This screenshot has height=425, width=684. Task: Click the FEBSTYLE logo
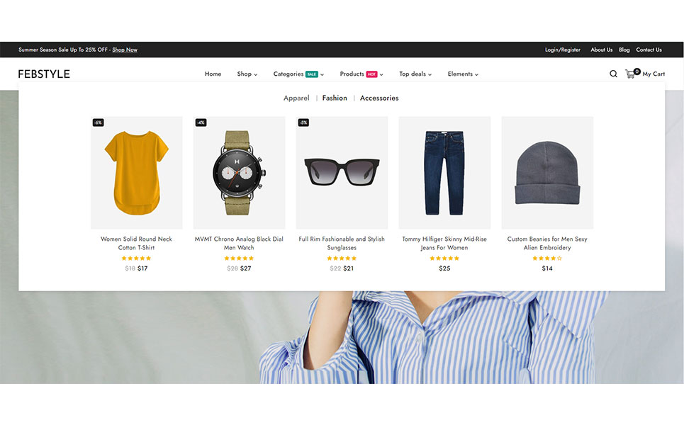pos(44,74)
